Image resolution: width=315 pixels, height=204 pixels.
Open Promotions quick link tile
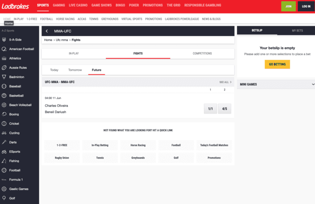[x=214, y=158]
